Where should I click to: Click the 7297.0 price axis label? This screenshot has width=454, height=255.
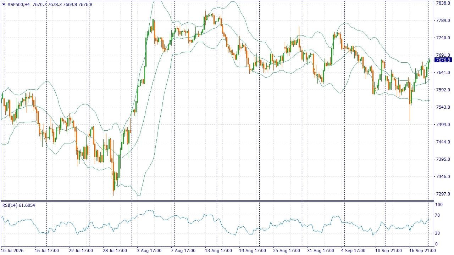[443, 194]
